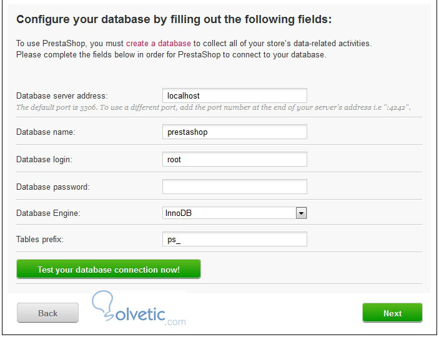This screenshot has height=337, width=439.
Task: Click the 'Database password:' label
Action: [x=52, y=187]
